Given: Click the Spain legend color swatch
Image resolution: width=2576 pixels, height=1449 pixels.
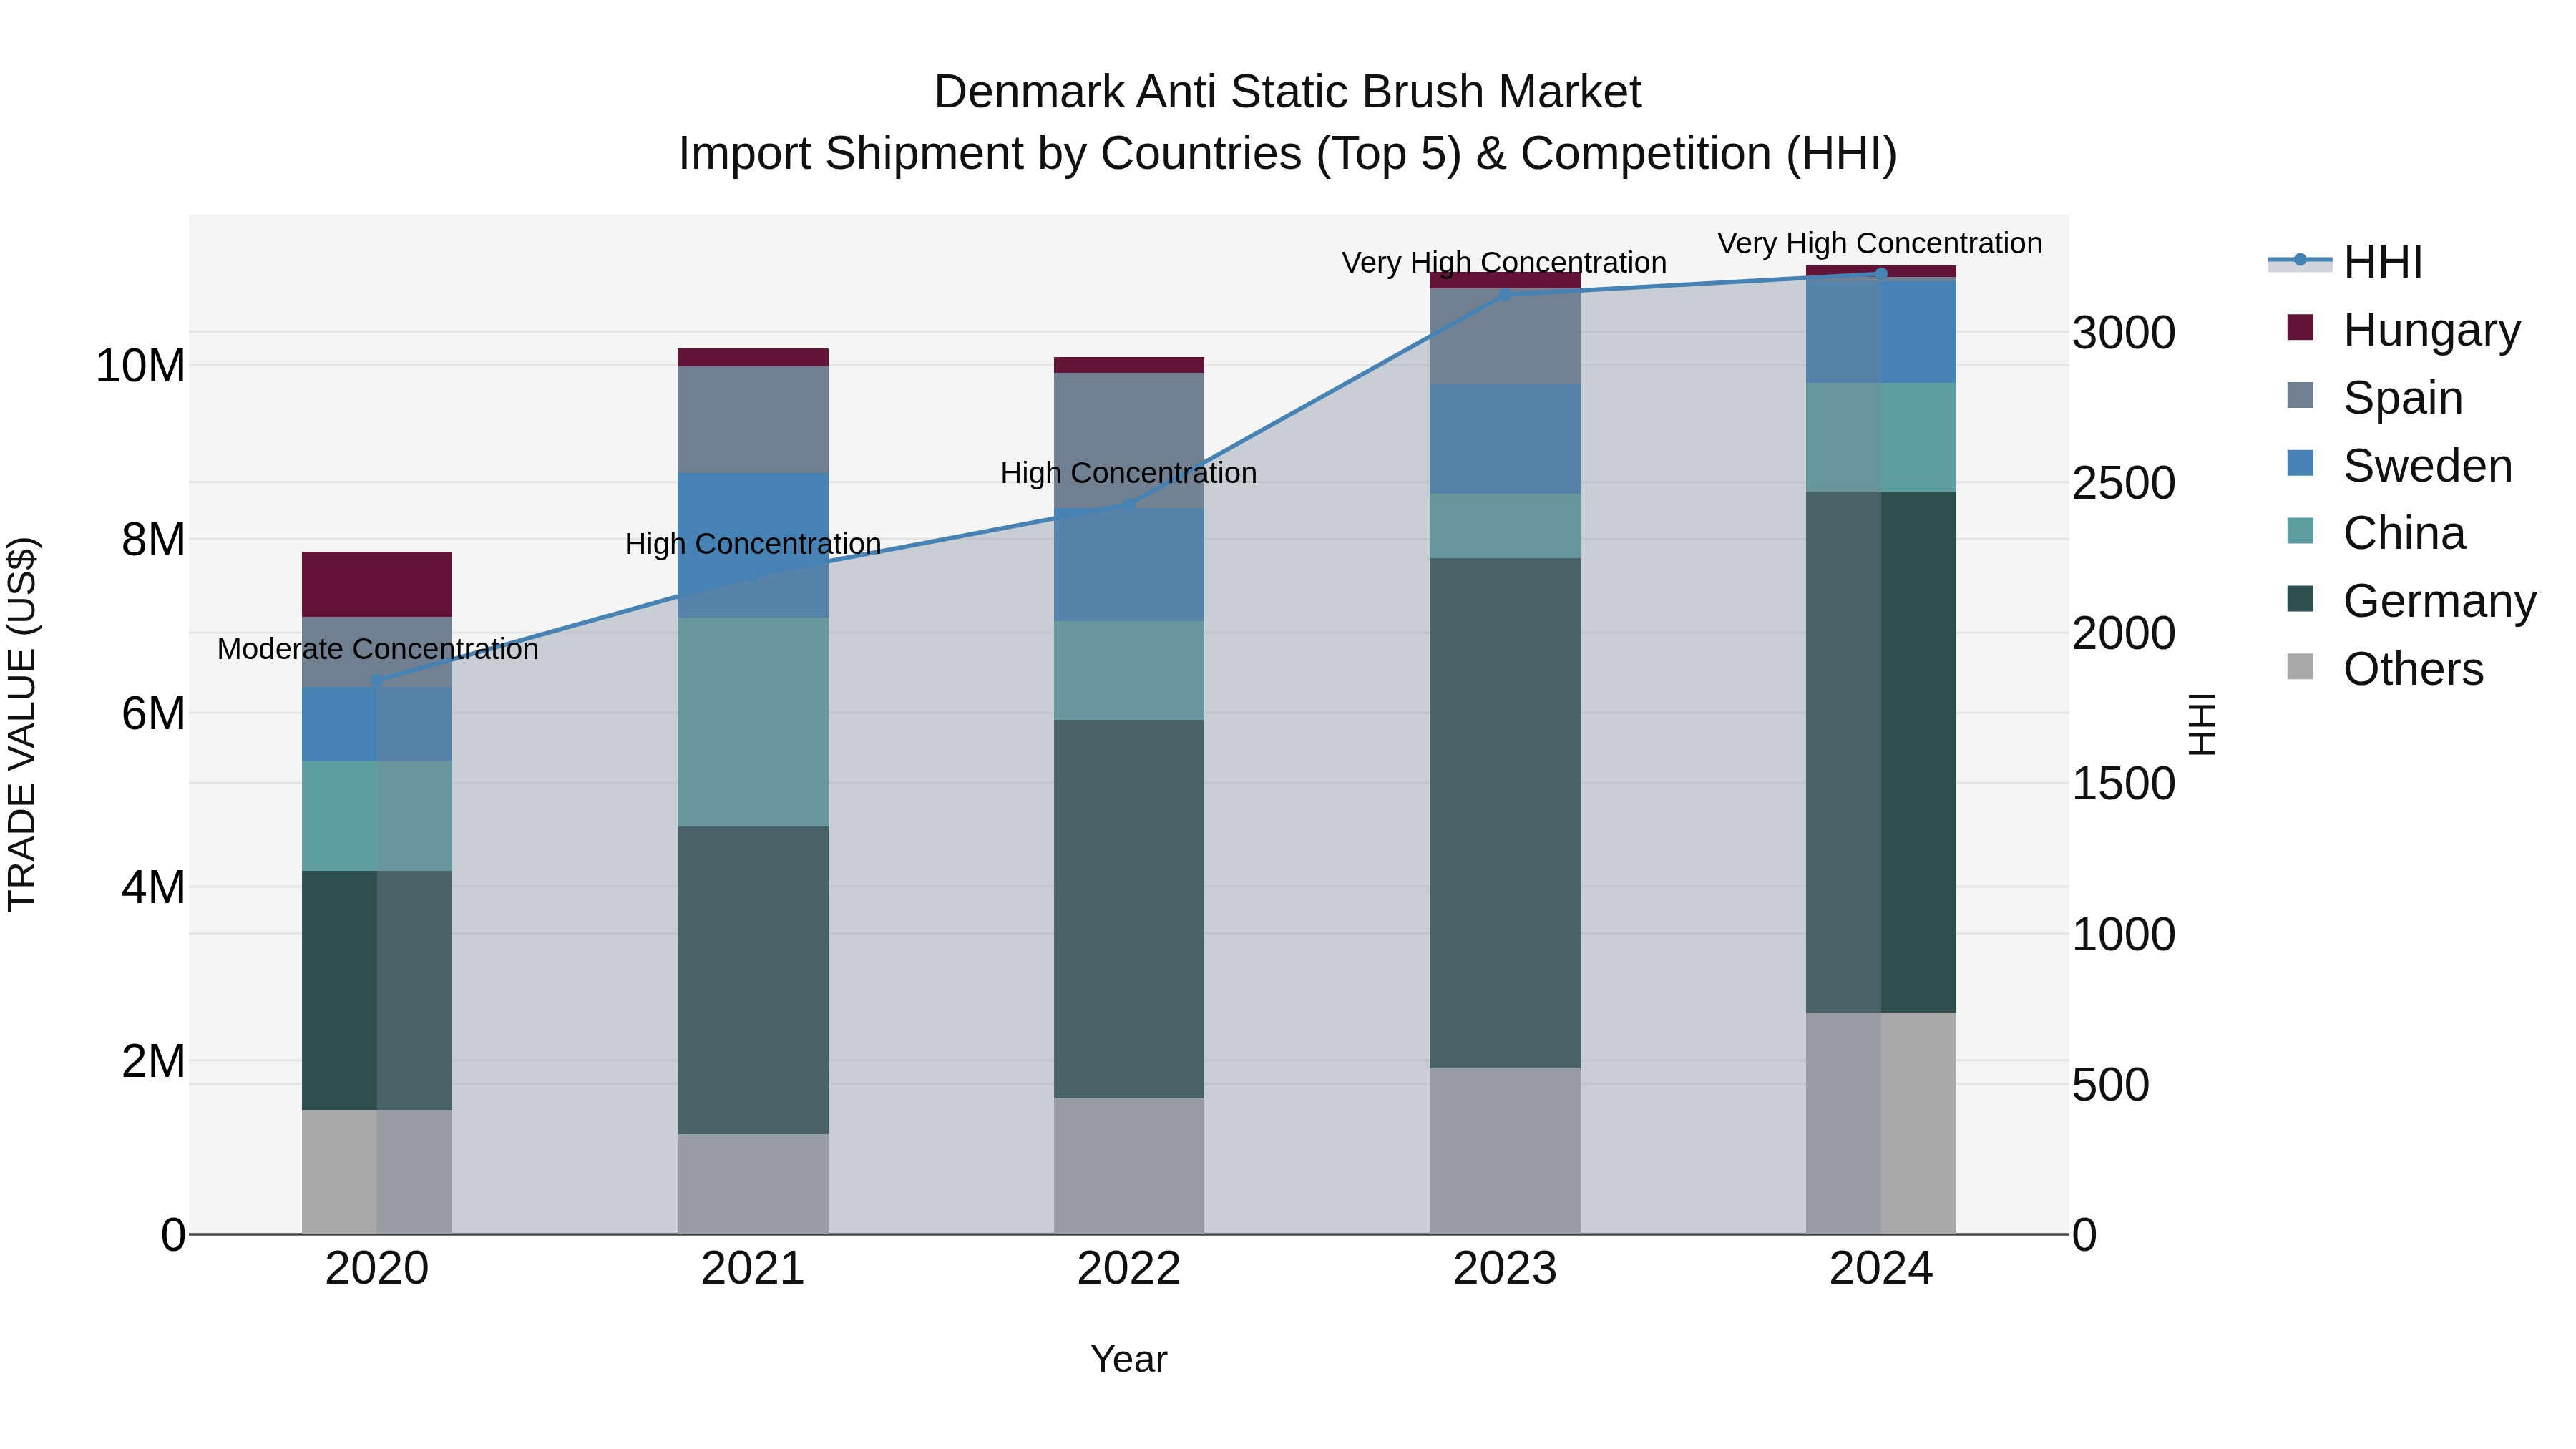Looking at the screenshot, I should pyautogui.click(x=2300, y=395).
